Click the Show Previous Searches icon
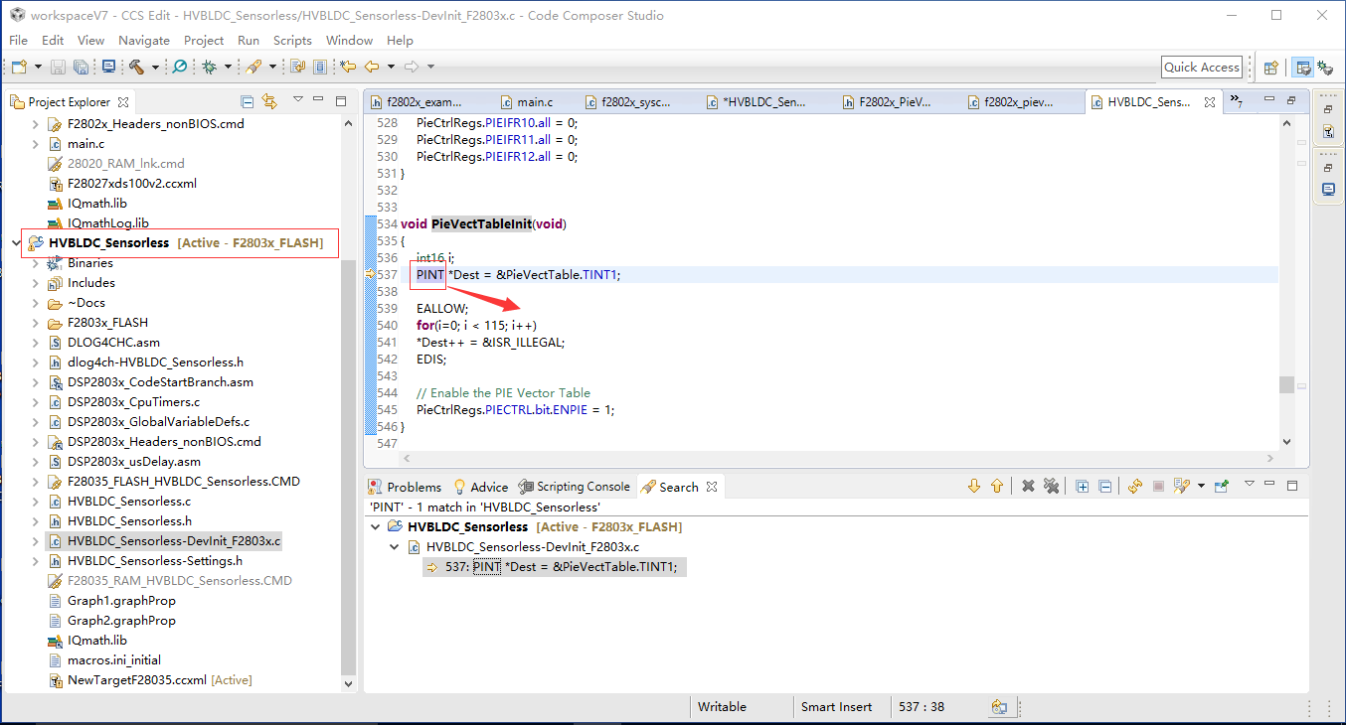This screenshot has width=1346, height=725. click(1181, 486)
